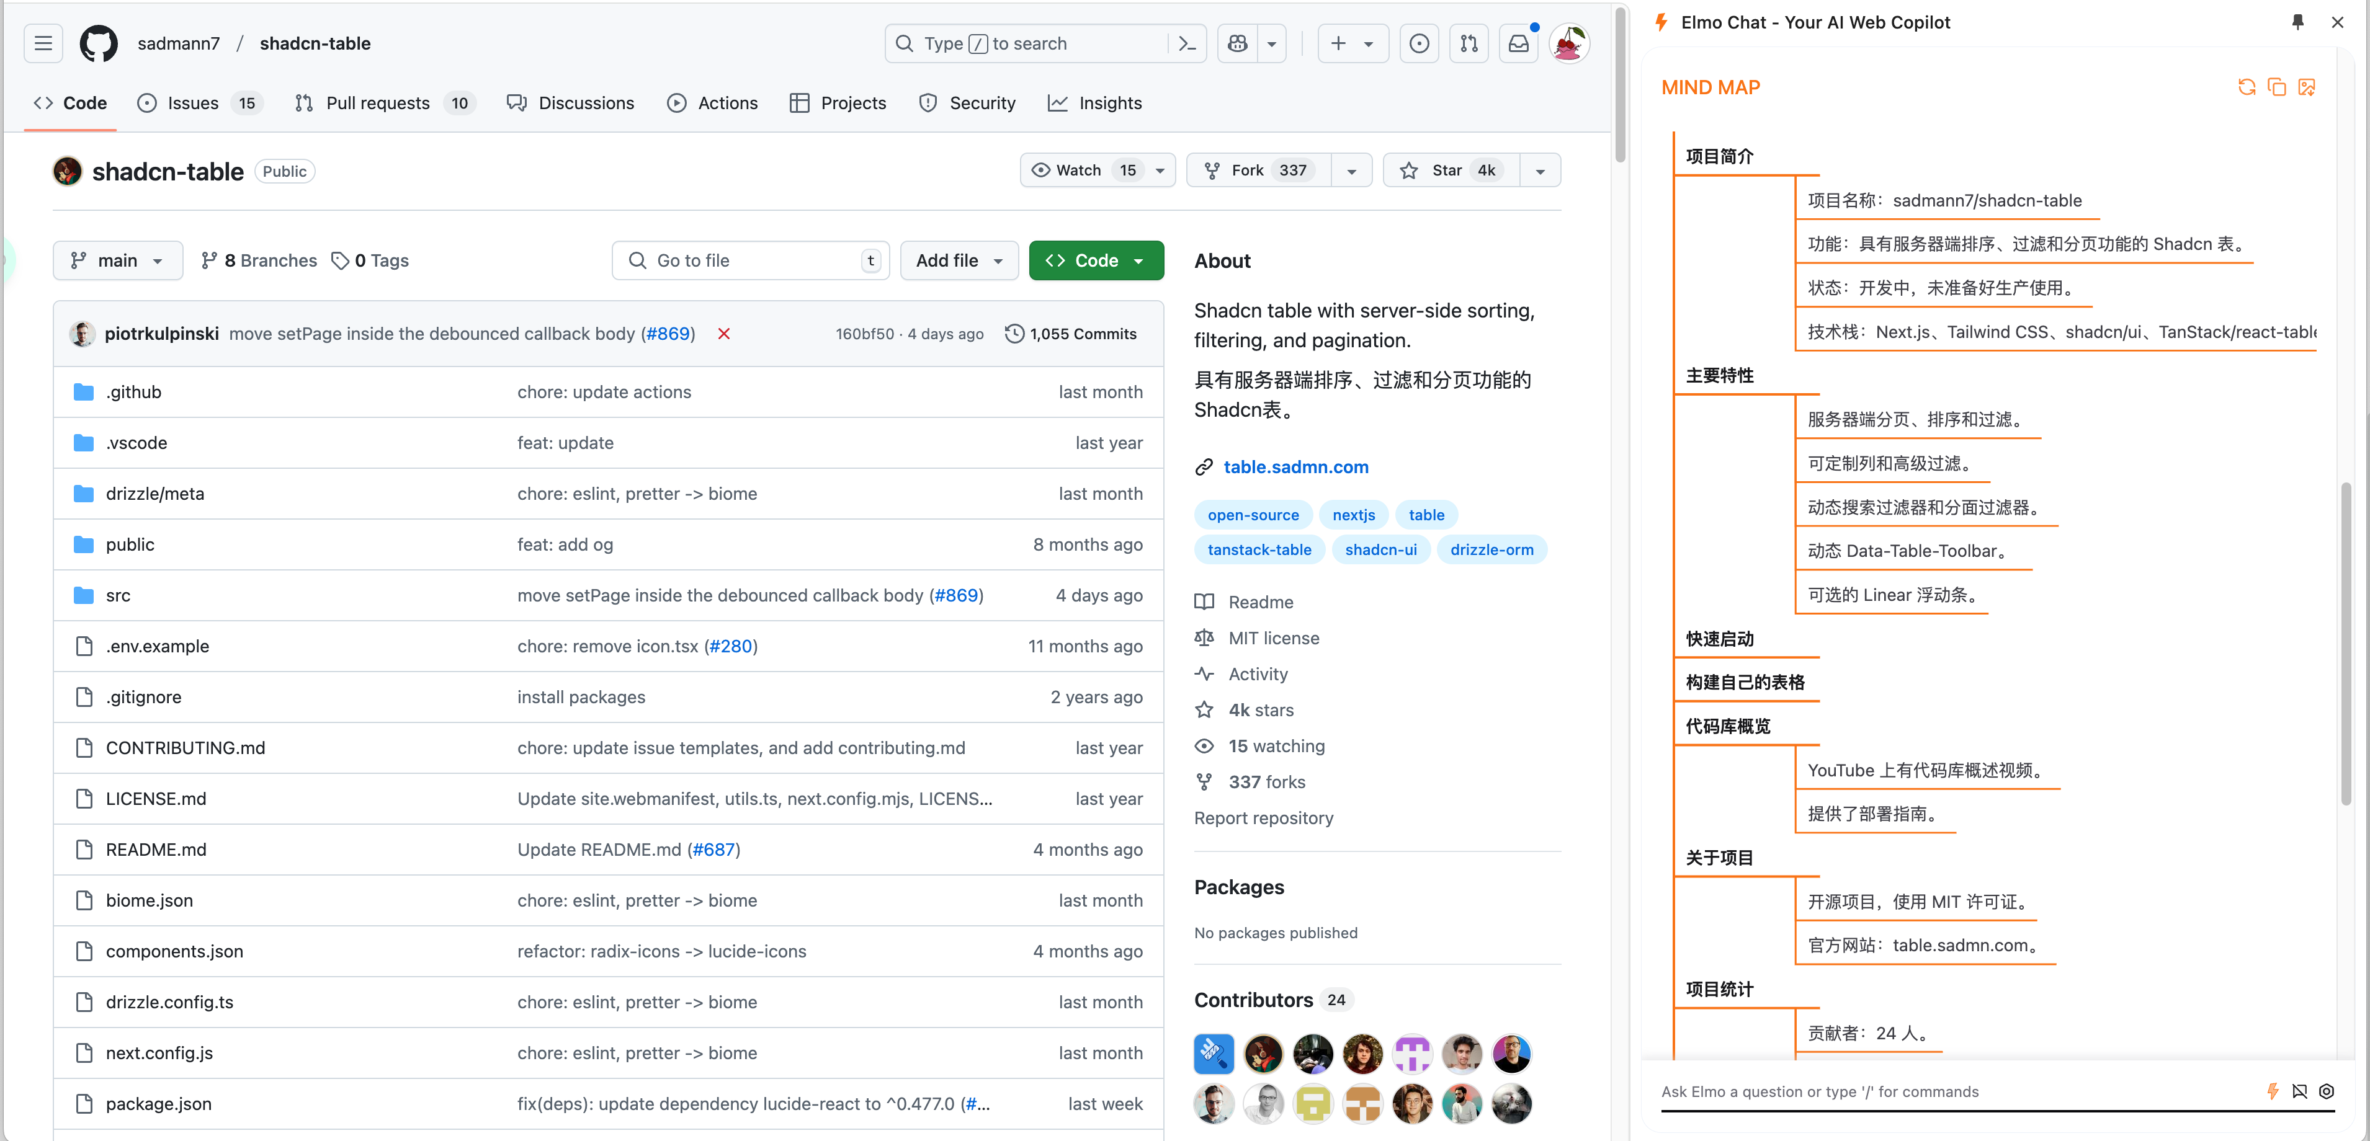Viewport: 2370px width, 1141px height.
Task: Open the Issues shortcut icon in header
Action: tap(1420, 43)
